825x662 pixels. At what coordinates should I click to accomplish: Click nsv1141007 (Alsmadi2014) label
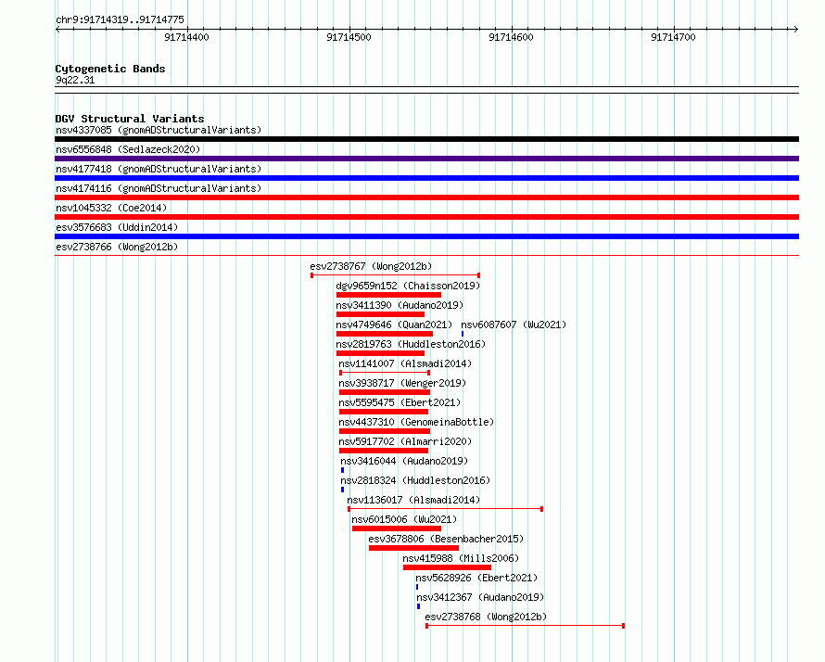[405, 363]
